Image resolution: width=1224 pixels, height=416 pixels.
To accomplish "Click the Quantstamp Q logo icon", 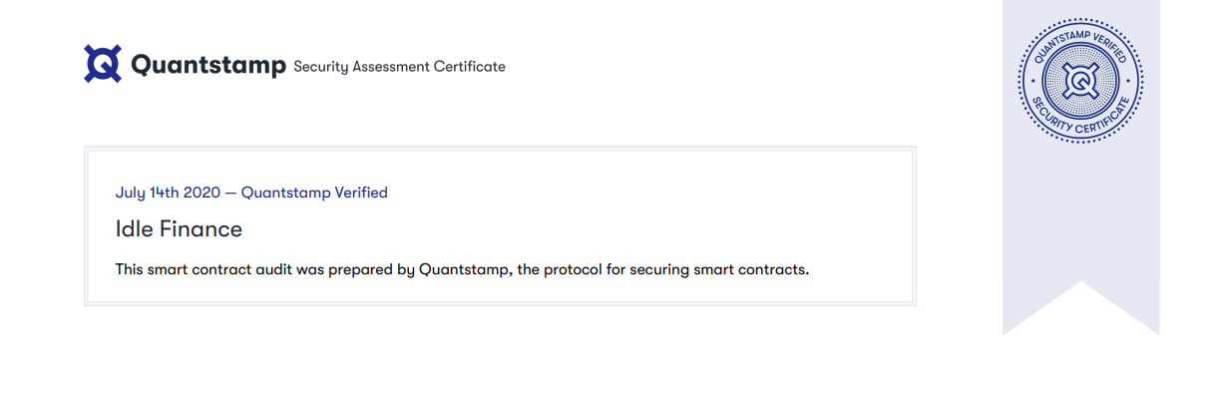I will coord(103,63).
